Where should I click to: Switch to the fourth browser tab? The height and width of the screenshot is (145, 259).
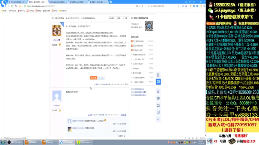[78, 2]
